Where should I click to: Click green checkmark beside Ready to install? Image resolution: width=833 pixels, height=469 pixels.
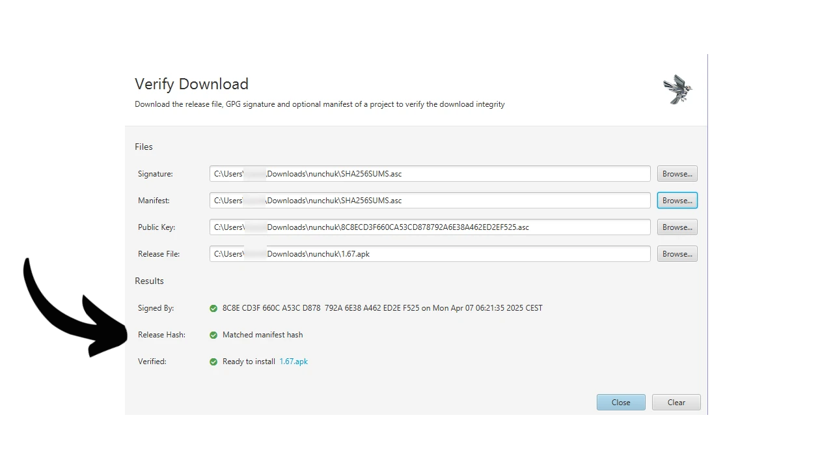[x=213, y=362]
